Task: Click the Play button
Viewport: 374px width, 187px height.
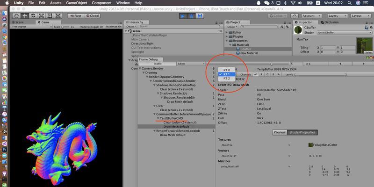Action: point(183,16)
